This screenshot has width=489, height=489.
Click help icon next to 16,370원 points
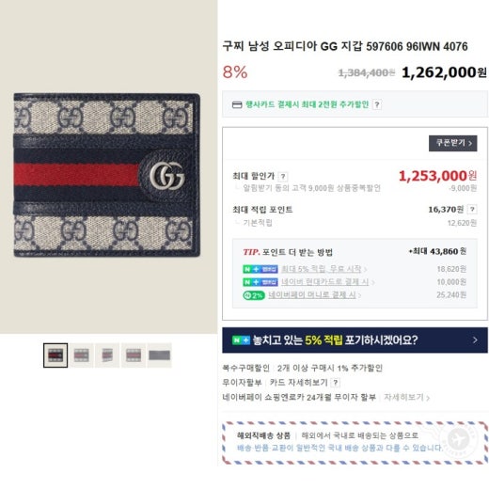[x=472, y=209]
